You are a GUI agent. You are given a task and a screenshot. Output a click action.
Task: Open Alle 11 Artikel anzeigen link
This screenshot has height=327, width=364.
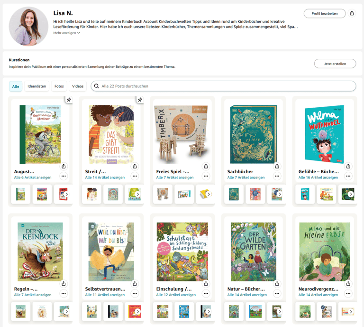pyautogui.click(x=105, y=295)
